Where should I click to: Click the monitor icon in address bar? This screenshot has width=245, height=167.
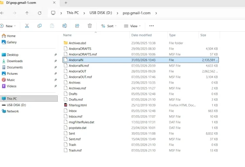[53, 13]
